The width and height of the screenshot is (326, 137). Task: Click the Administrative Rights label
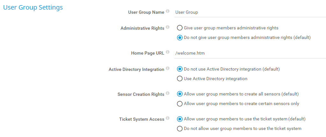[x=142, y=28]
